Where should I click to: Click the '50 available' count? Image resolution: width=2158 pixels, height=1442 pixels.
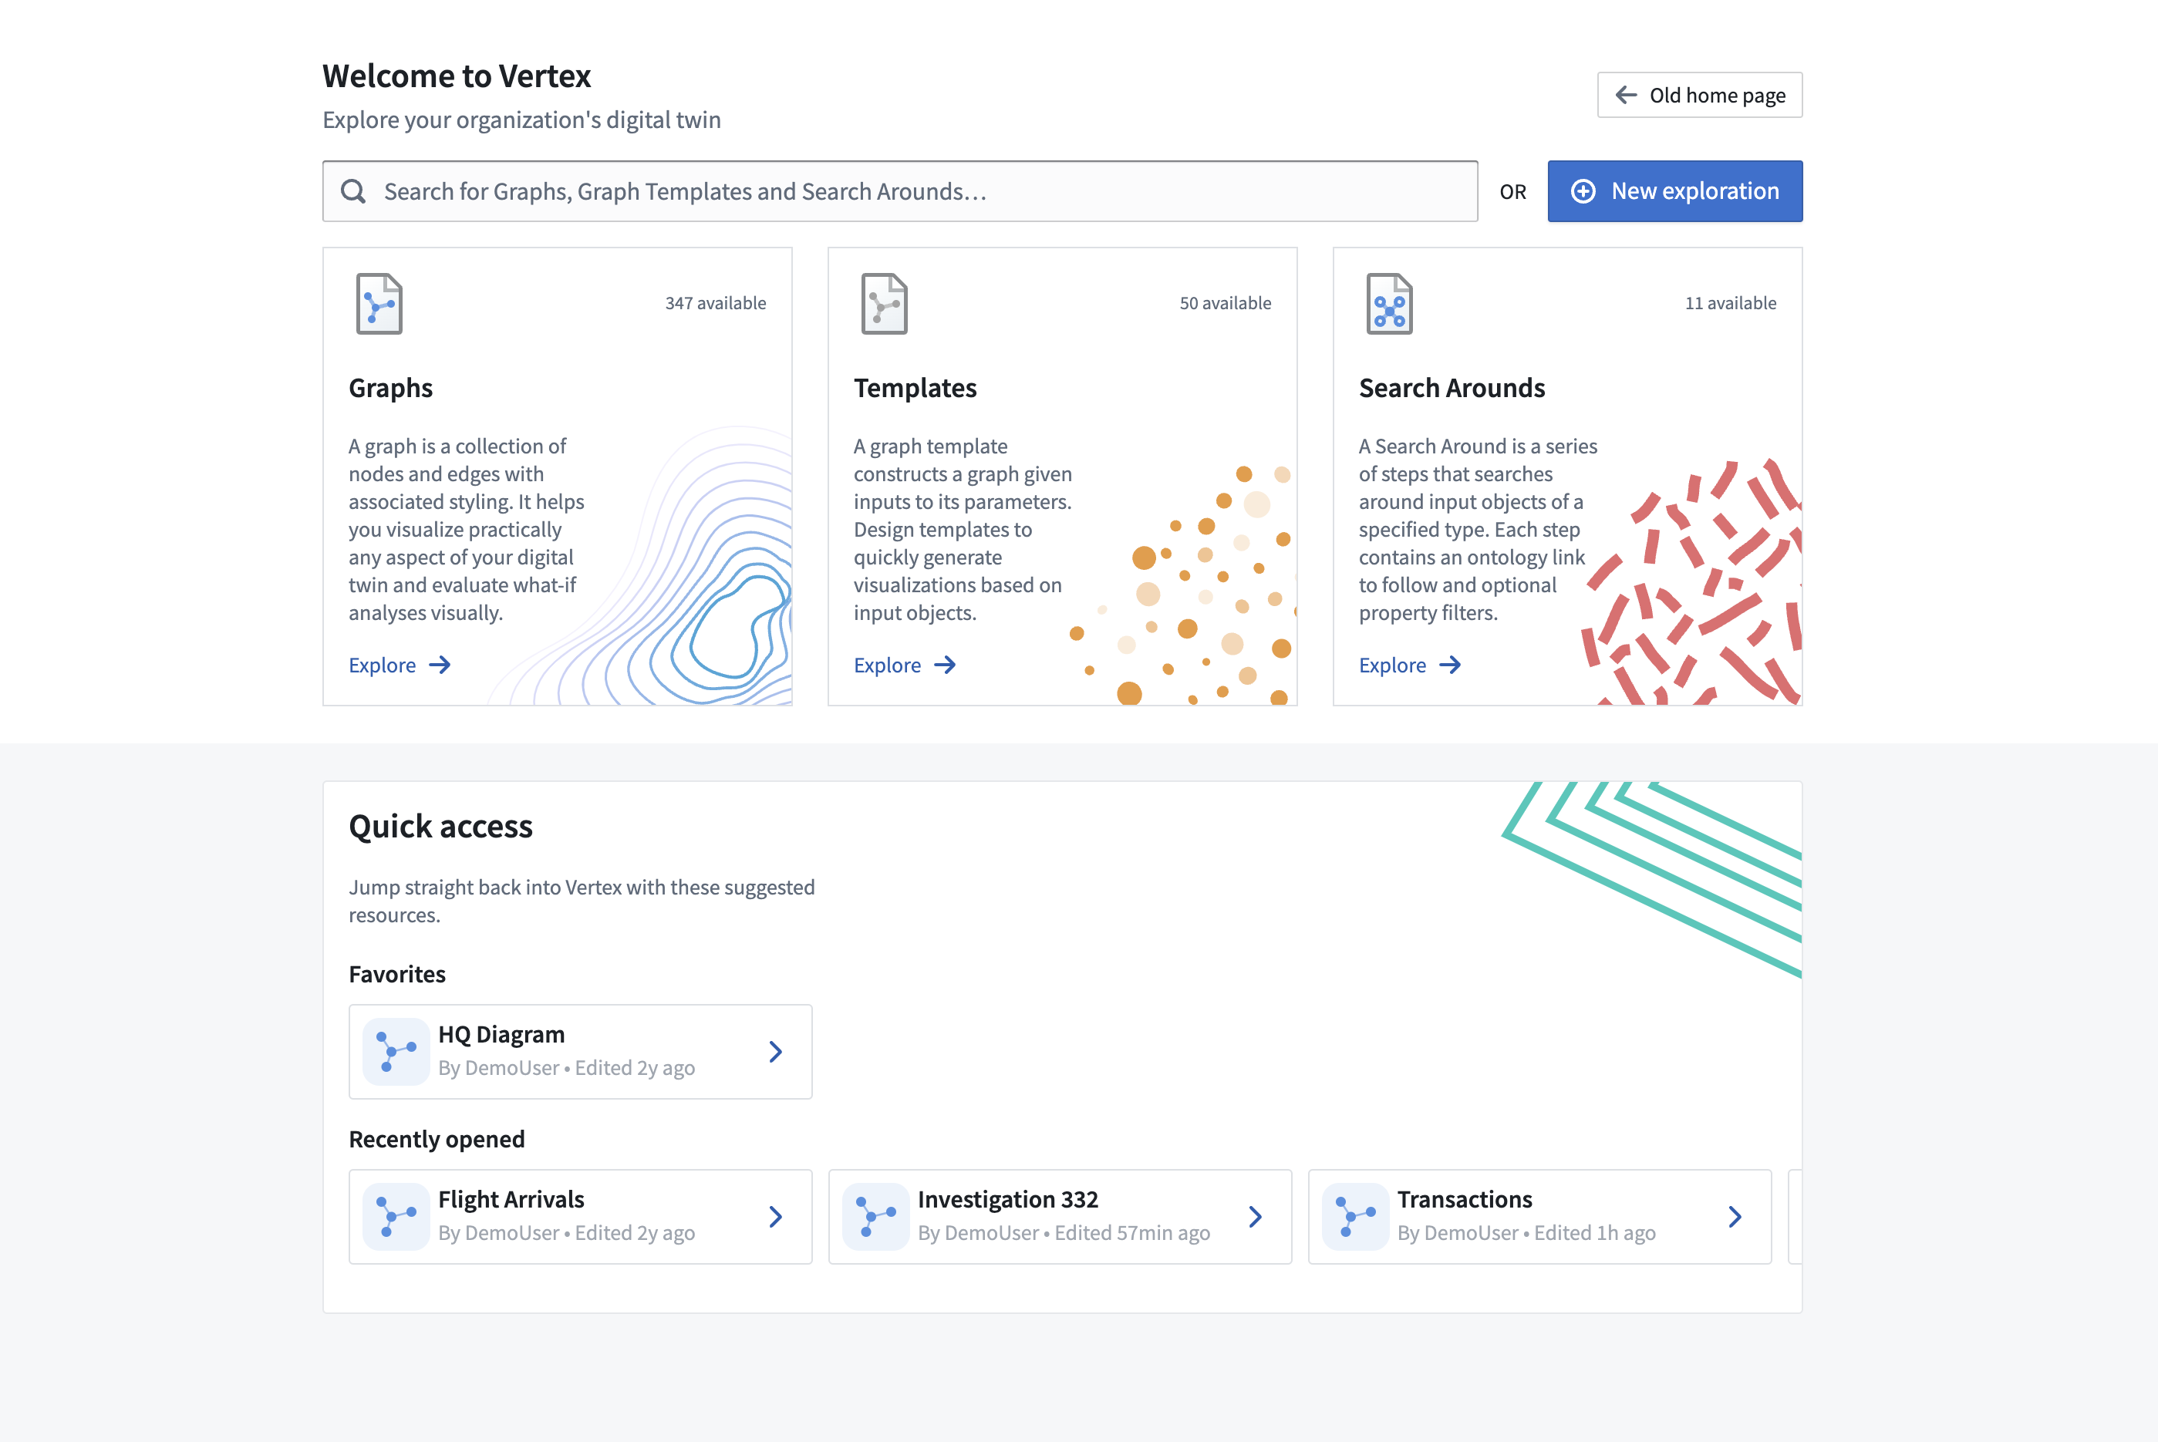tap(1226, 304)
